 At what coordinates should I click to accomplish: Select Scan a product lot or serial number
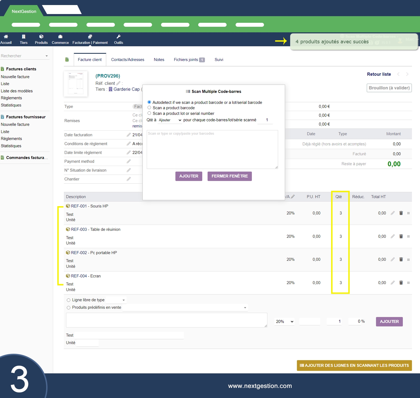[x=149, y=113]
